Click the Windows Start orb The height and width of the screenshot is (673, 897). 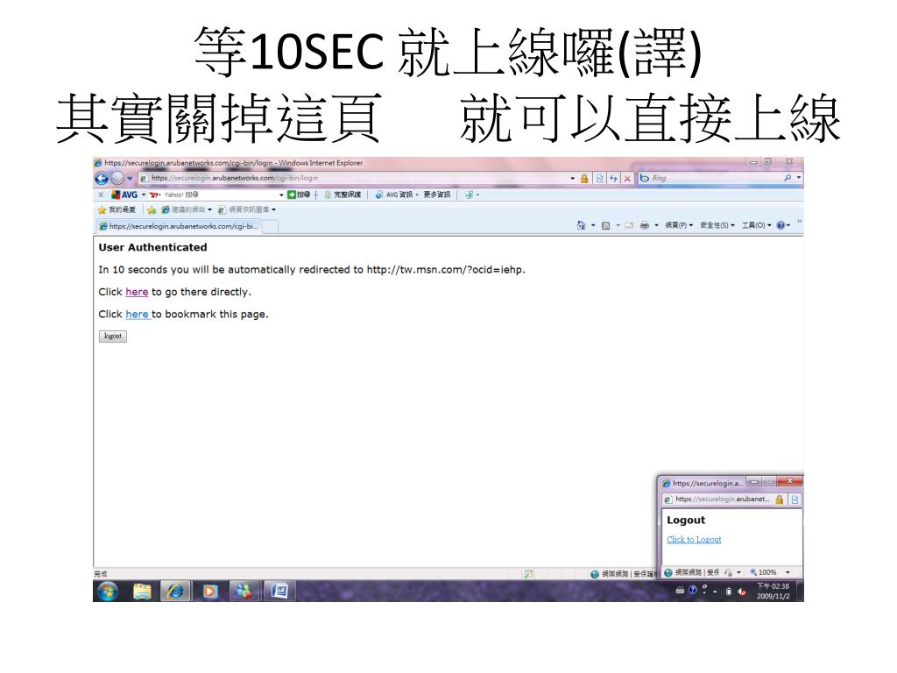click(x=108, y=592)
